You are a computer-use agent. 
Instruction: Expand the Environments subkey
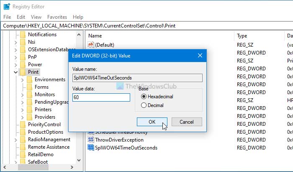(23, 80)
